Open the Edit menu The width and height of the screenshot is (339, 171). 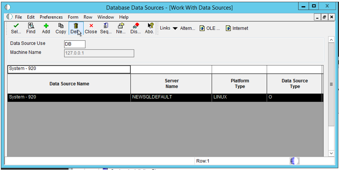[31, 17]
